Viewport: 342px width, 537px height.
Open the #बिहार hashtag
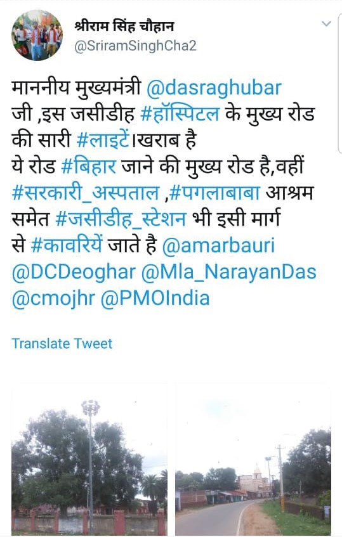click(88, 167)
